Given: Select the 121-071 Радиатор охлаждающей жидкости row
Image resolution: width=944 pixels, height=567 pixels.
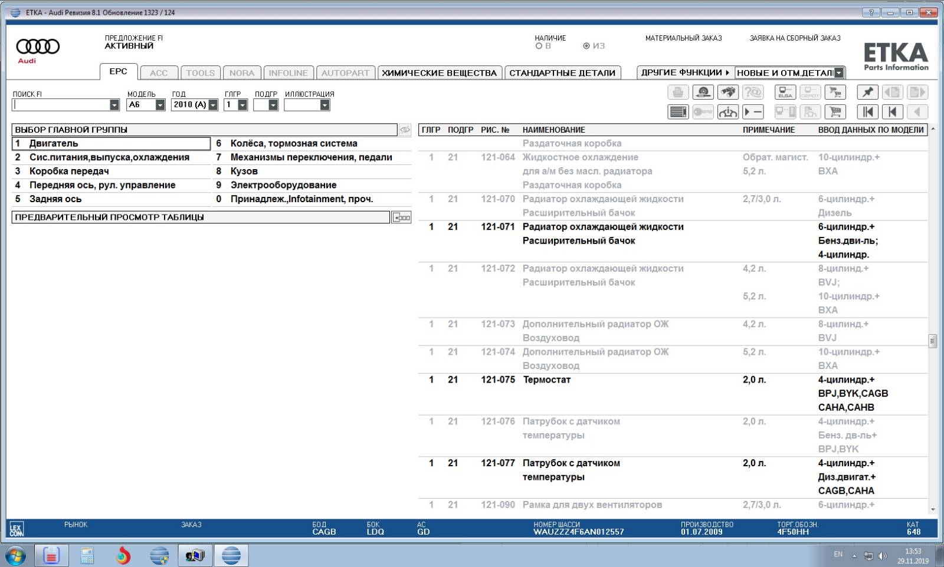Looking at the screenshot, I should pos(673,241).
